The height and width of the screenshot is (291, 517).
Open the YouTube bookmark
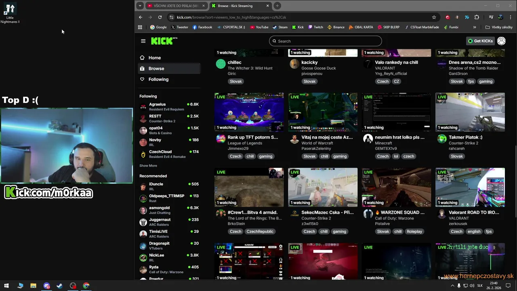259,27
